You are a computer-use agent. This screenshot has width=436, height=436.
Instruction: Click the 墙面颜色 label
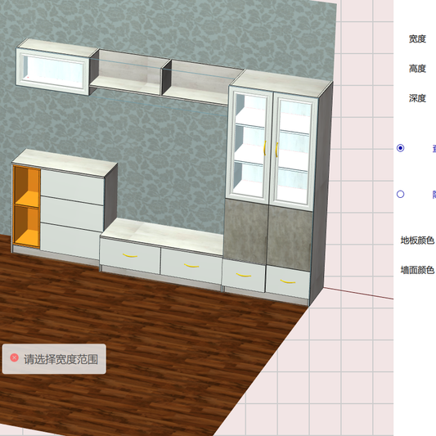pos(417,270)
